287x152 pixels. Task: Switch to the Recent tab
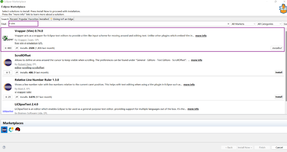pyautogui.click(x=14, y=19)
